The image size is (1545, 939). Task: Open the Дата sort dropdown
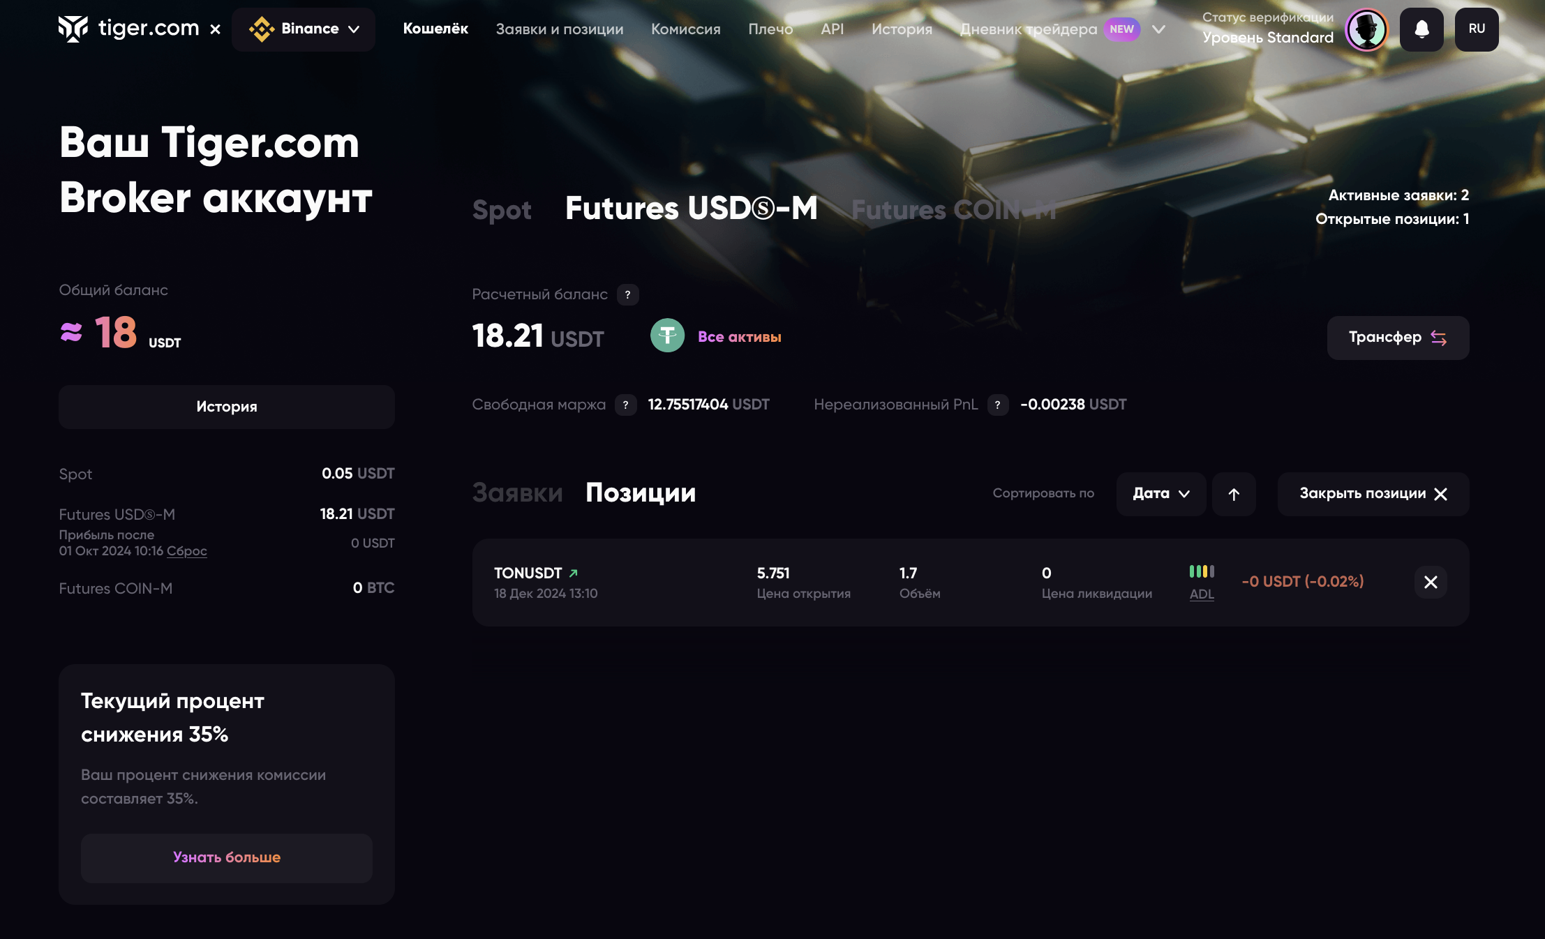(x=1160, y=494)
